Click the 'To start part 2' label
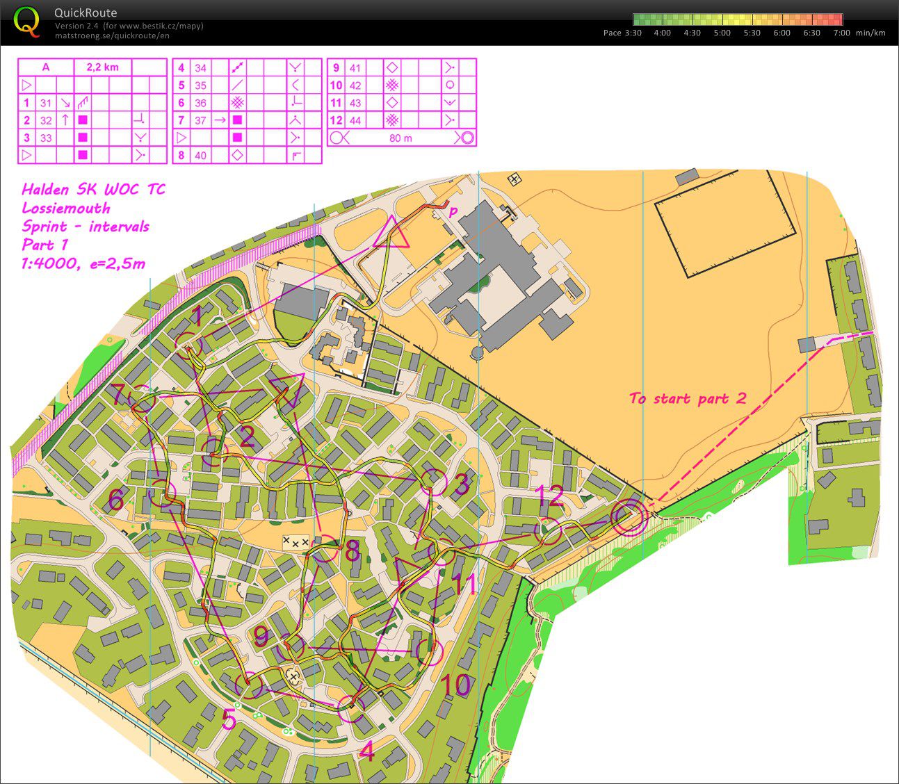899x784 pixels. pos(688,398)
